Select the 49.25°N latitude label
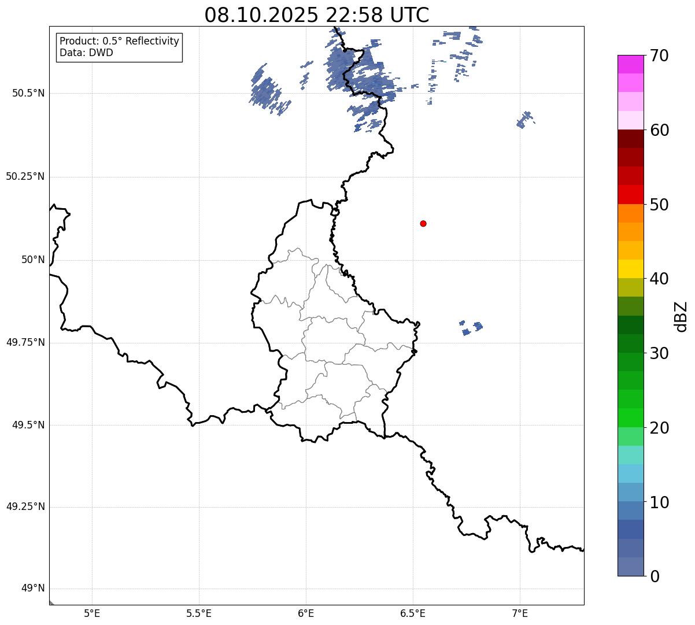695x625 pixels. tap(25, 506)
